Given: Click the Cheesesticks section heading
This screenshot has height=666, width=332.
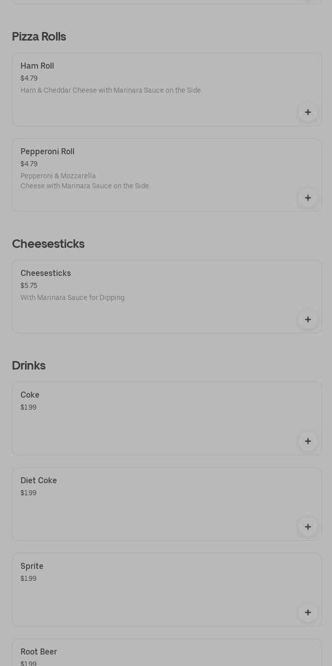Looking at the screenshot, I should click(x=48, y=244).
